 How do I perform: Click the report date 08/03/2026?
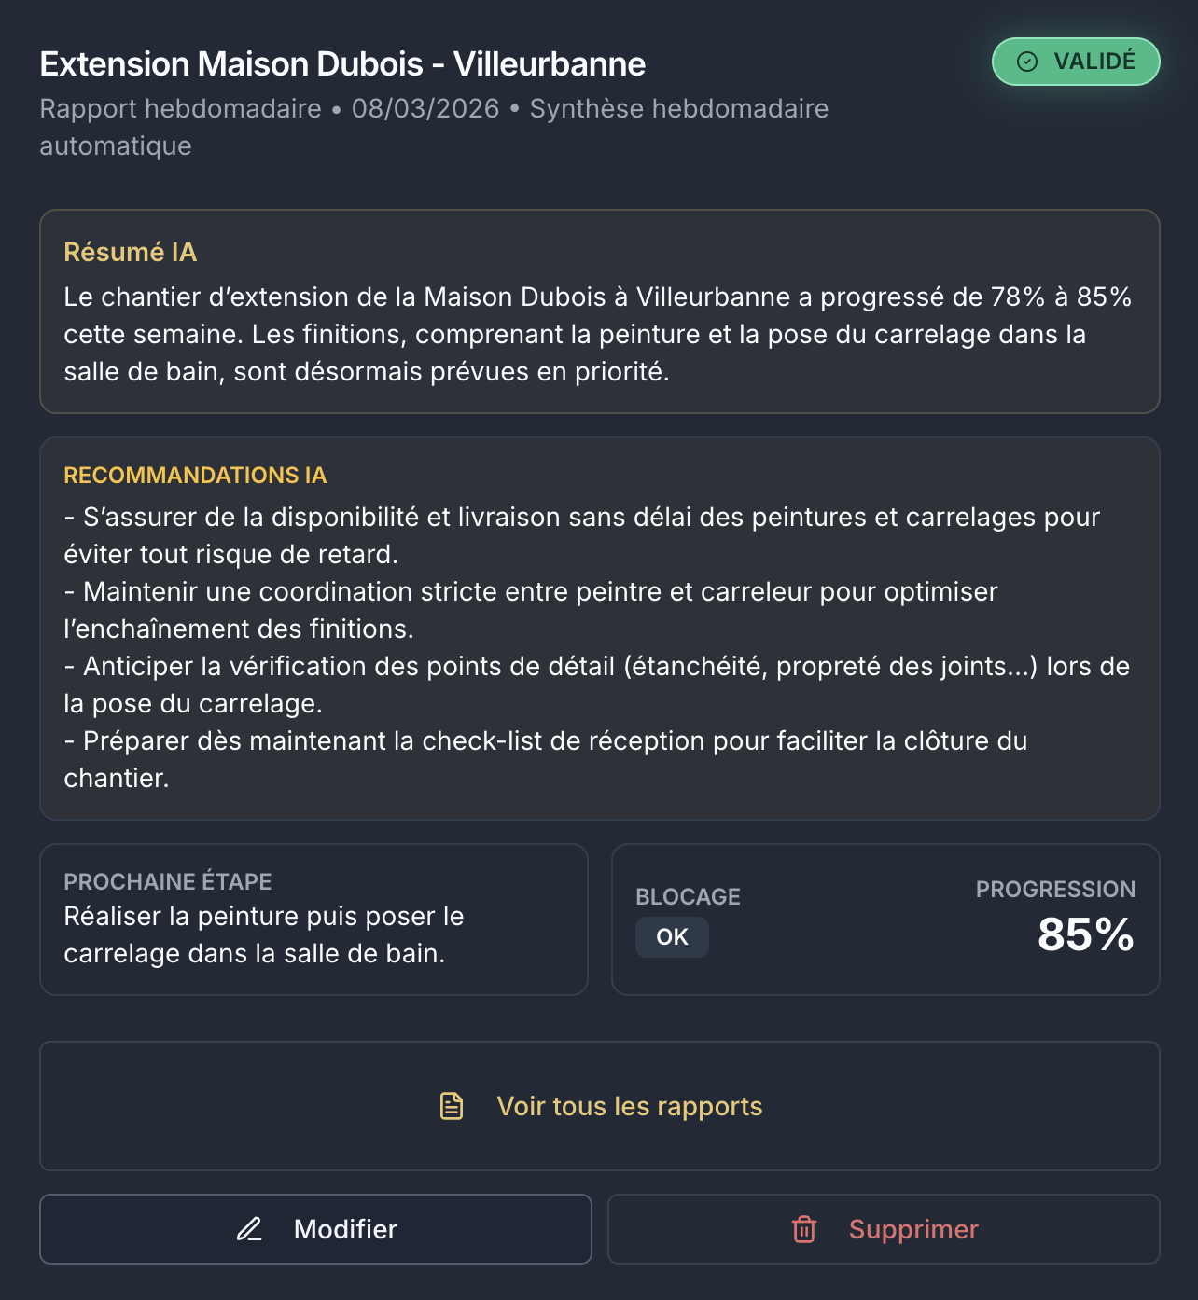pos(425,109)
